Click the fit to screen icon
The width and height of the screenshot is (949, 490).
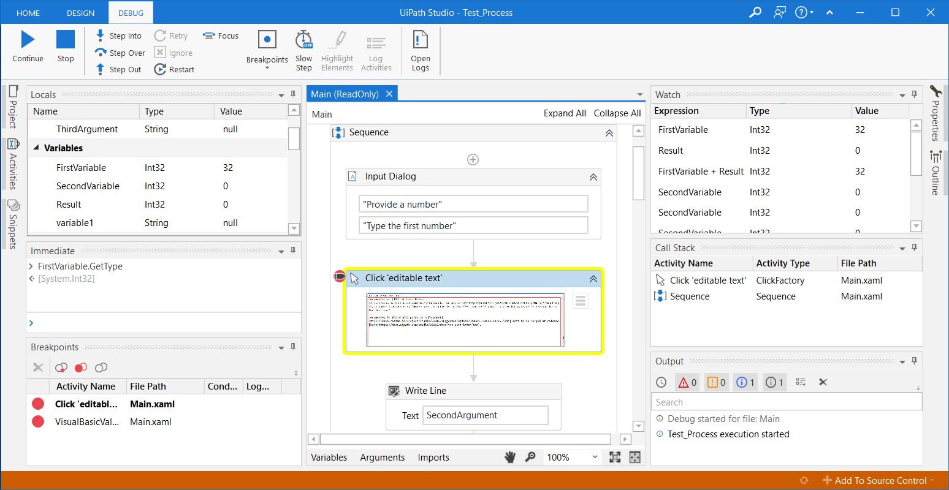coord(615,457)
